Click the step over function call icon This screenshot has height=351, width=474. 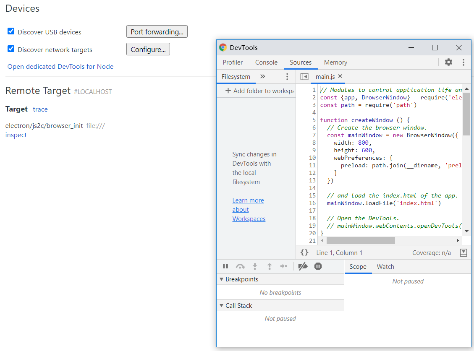[240, 266]
